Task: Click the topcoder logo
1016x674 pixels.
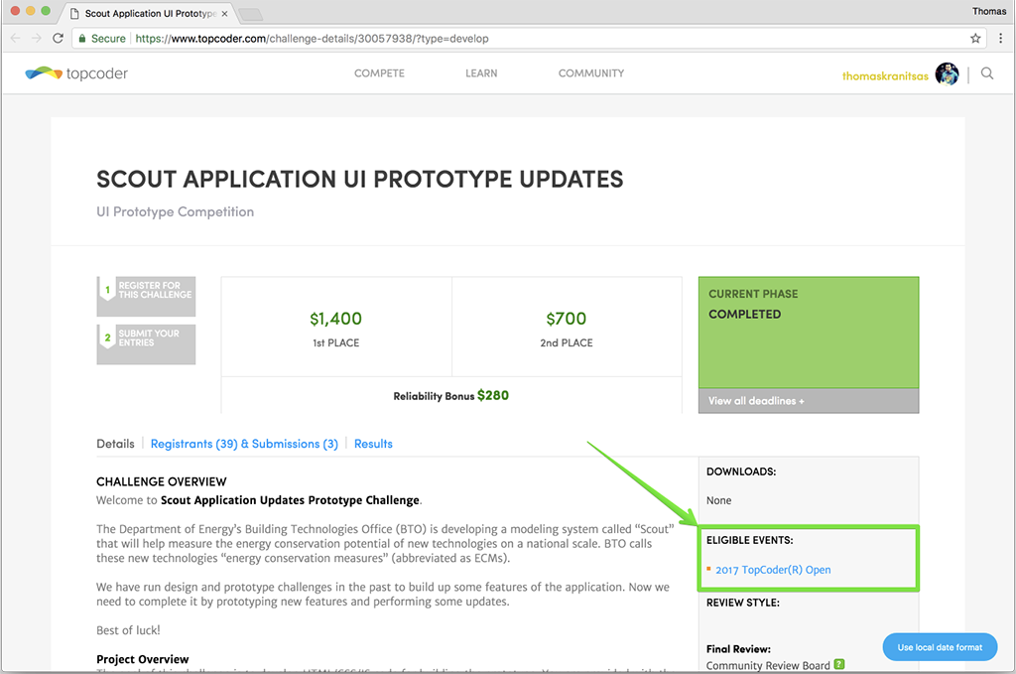Action: 76,73
